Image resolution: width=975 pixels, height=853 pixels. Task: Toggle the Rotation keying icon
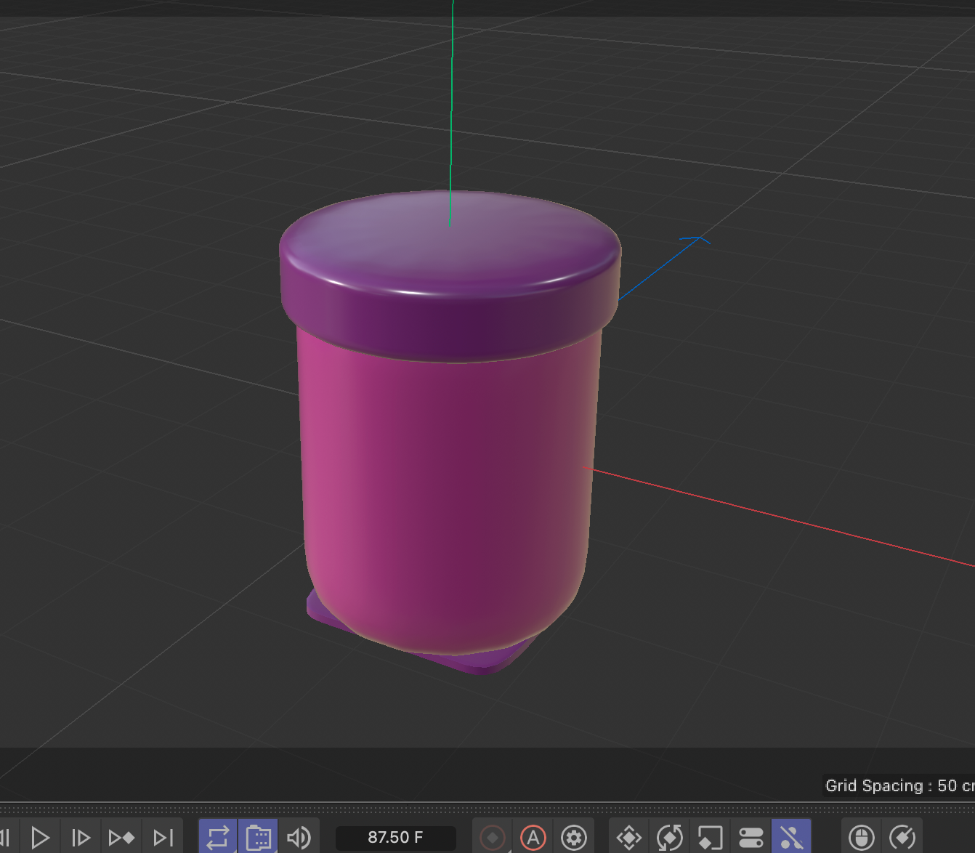coord(669,838)
